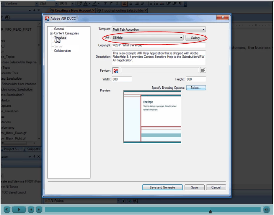Click the favicon preview icon
Image resolution: width=274 pixels, height=215 pixels.
[115, 71]
